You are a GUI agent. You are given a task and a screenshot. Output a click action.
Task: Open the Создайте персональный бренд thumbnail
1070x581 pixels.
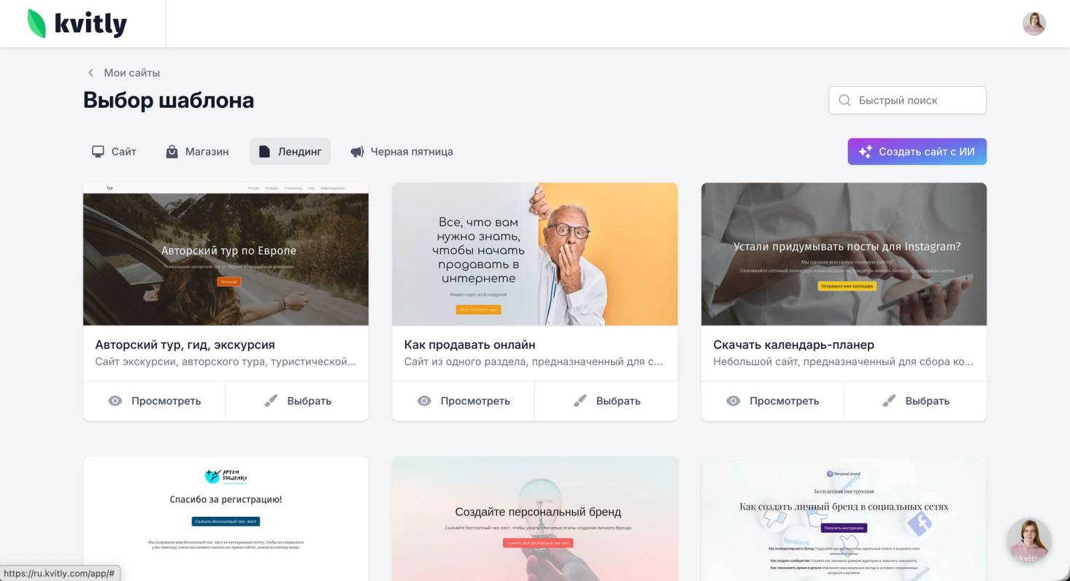[535, 519]
